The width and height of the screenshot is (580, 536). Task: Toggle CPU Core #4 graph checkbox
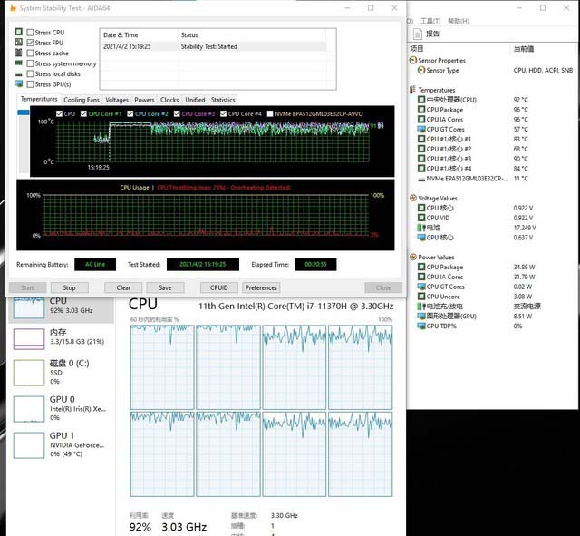click(x=224, y=113)
